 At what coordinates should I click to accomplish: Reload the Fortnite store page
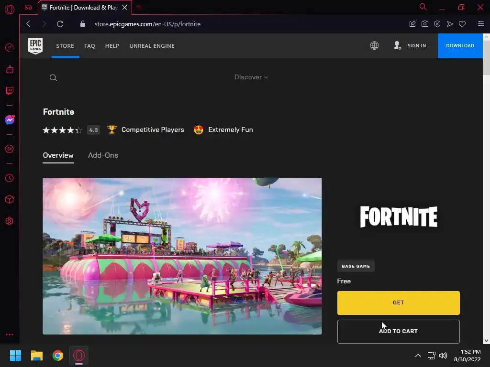pos(60,24)
